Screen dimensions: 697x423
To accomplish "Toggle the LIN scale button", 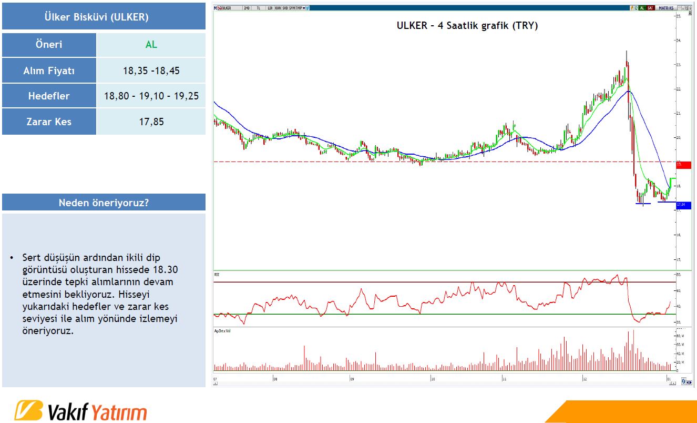I will click(x=270, y=8).
